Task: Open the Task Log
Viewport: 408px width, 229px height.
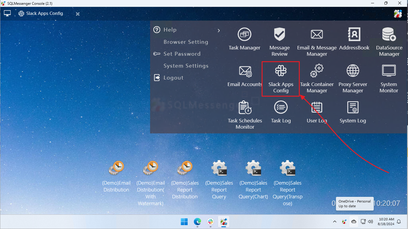Action: coord(281,112)
